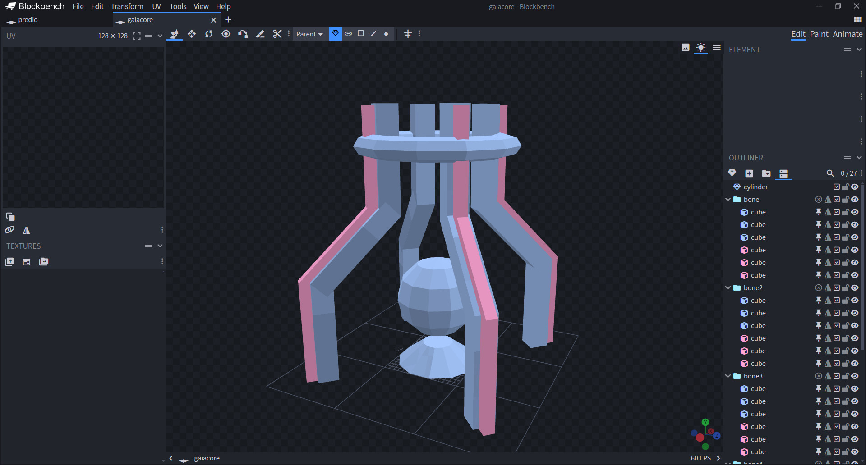Image resolution: width=866 pixels, height=465 pixels.
Task: Toggle export checkbox for bone2 group
Action: tap(837, 288)
